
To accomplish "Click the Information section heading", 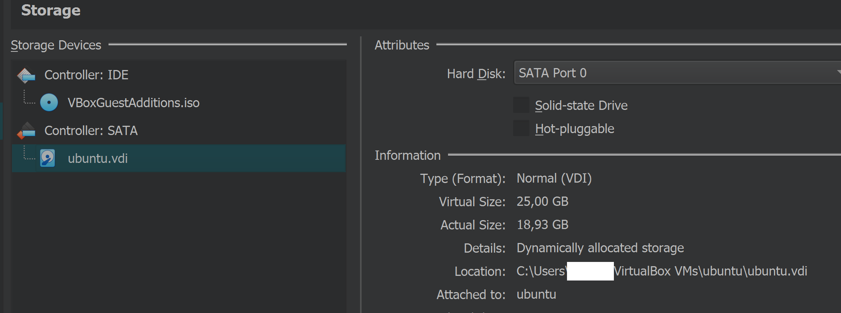I will [408, 156].
